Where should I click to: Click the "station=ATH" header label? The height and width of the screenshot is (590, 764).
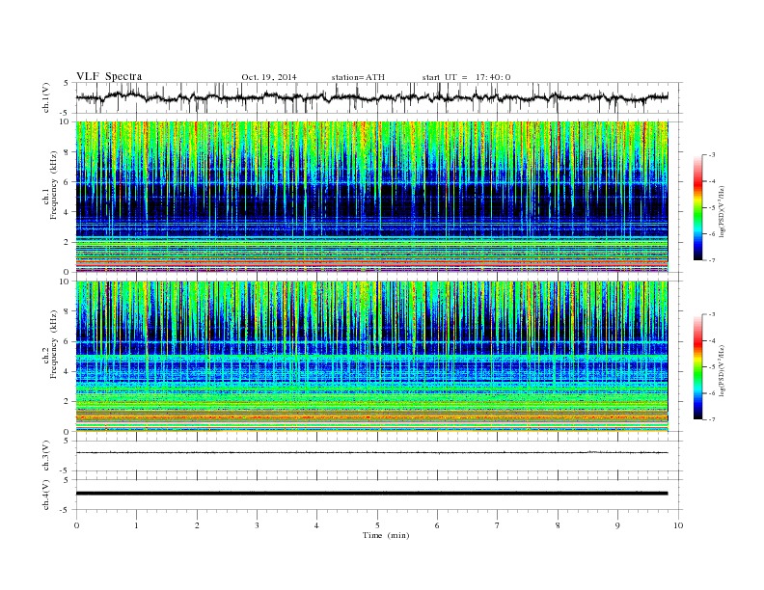click(358, 77)
